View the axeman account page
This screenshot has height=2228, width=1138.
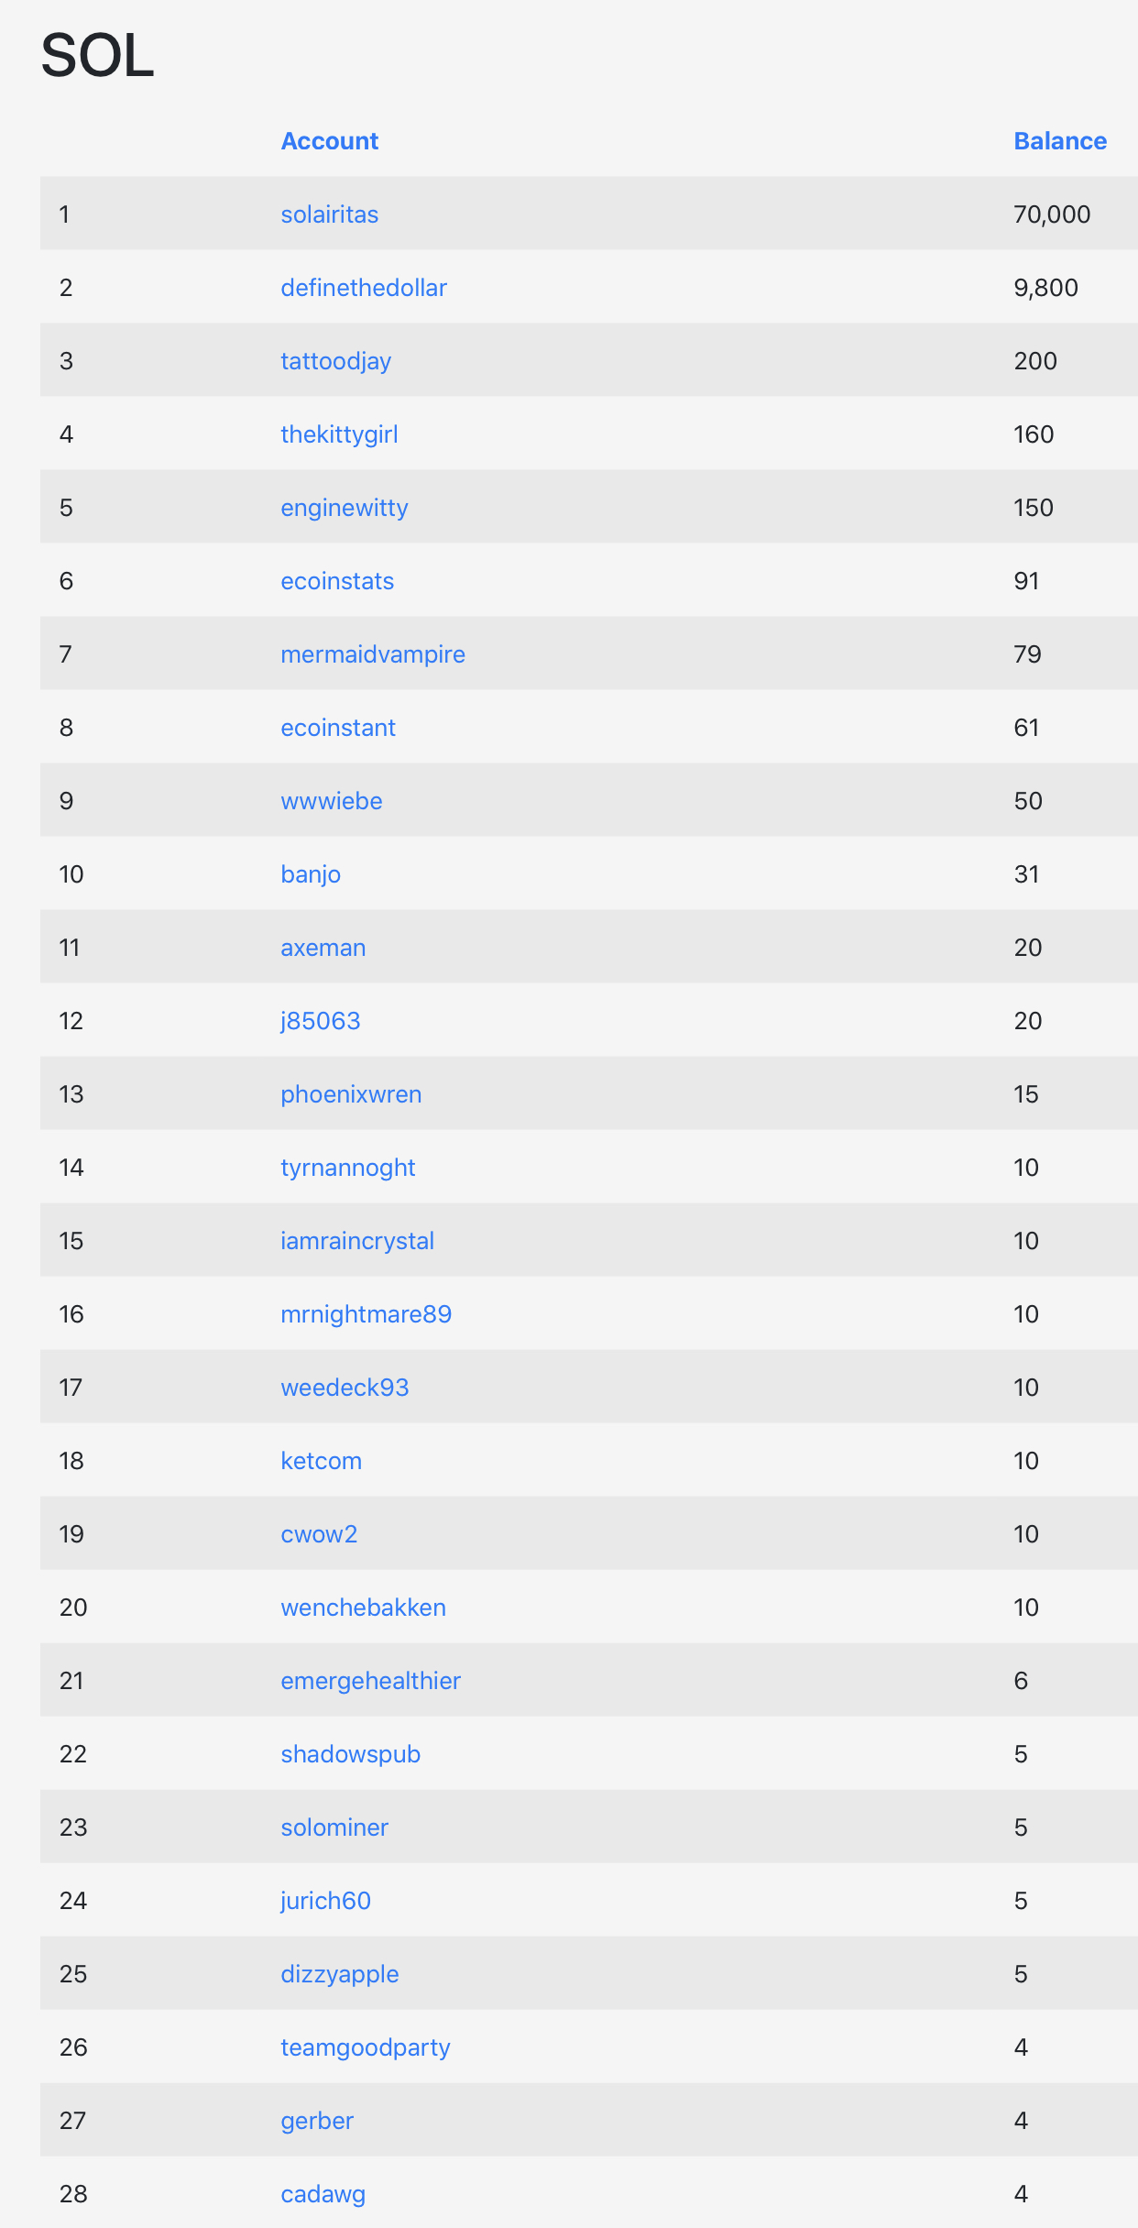pyautogui.click(x=323, y=948)
